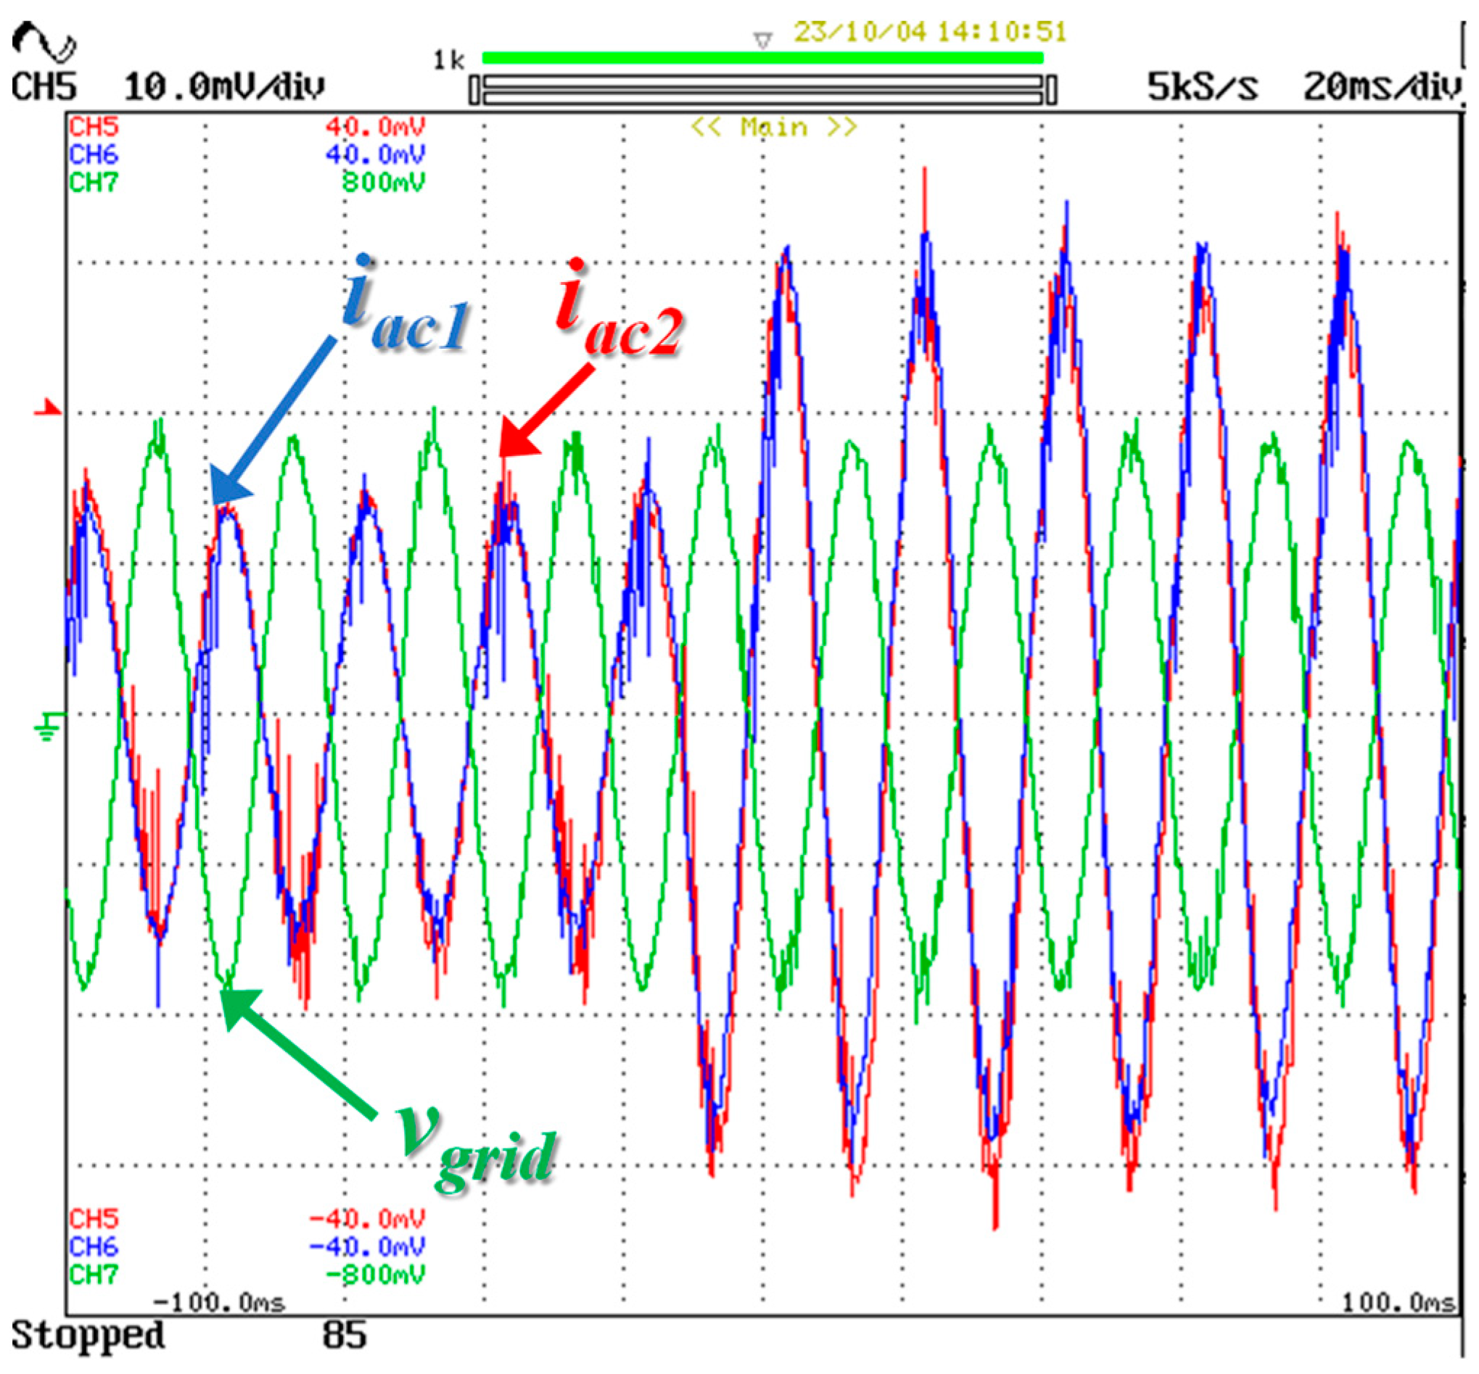Screen dimensions: 1479x1374
Task: Click the green vgrid arrow annotation
Action: (x=299, y=1054)
